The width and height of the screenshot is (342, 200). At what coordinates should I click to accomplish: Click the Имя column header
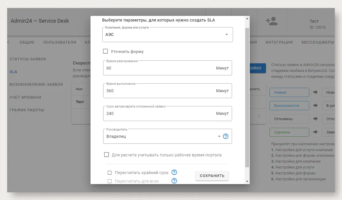coord(79,89)
